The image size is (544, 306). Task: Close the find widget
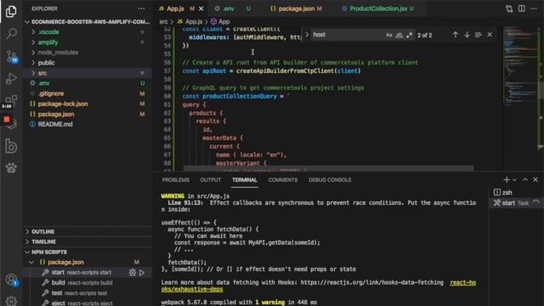point(490,35)
